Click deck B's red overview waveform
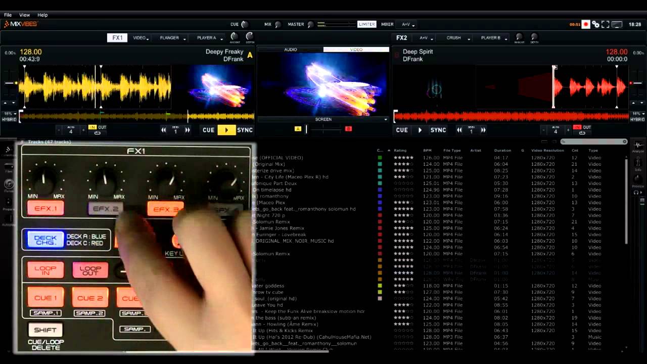The width and height of the screenshot is (647, 364). 512,117
